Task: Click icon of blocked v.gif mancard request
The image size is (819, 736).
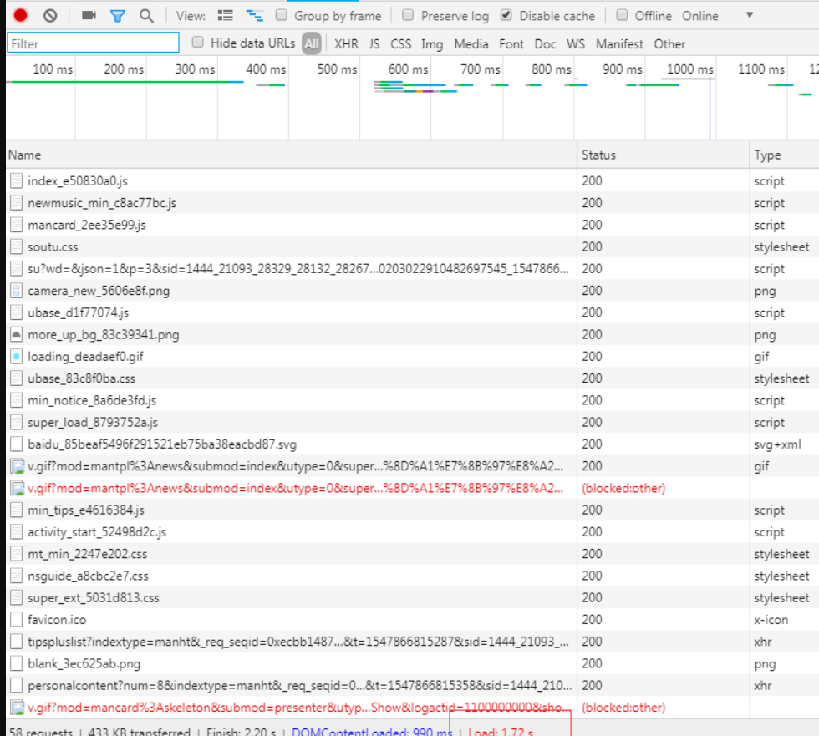Action: [x=18, y=708]
